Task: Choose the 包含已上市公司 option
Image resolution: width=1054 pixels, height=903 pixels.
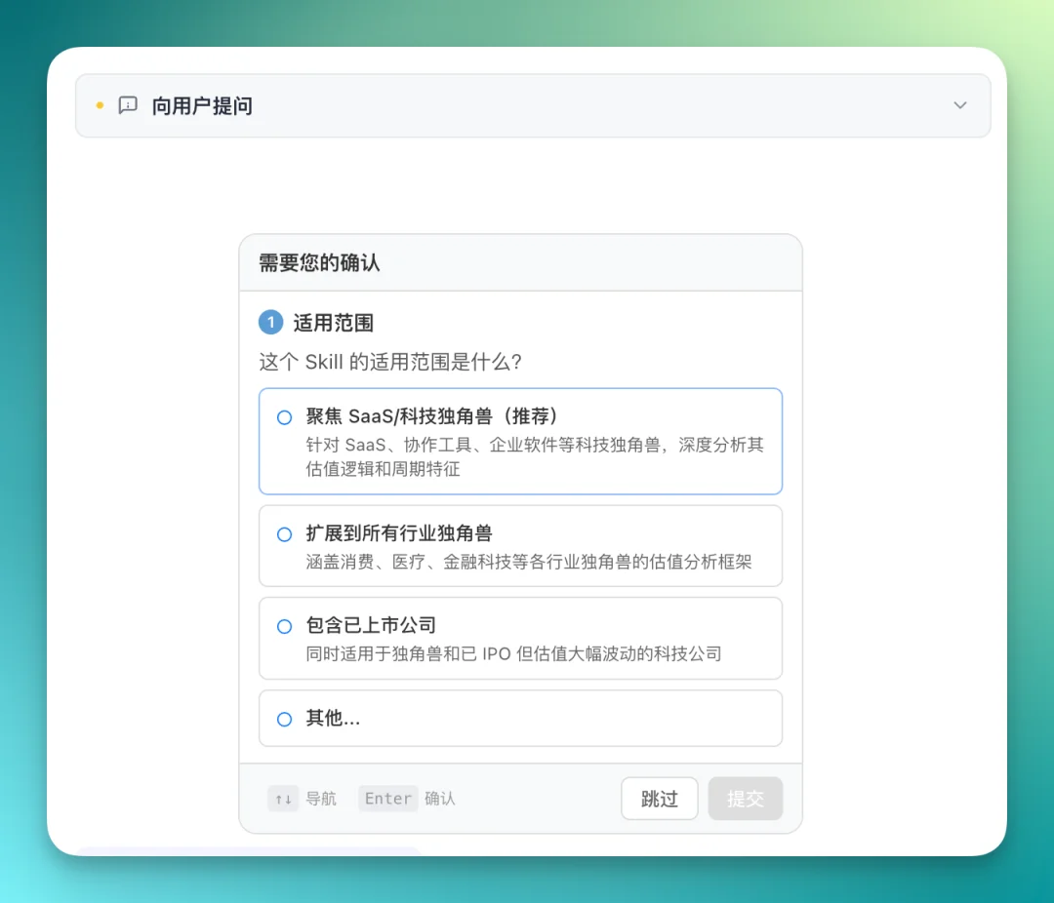Action: point(520,638)
